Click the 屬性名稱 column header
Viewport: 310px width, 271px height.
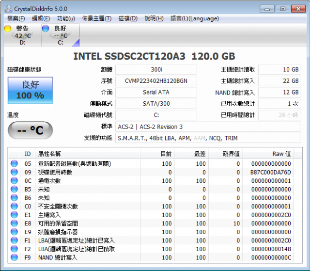click(88, 154)
